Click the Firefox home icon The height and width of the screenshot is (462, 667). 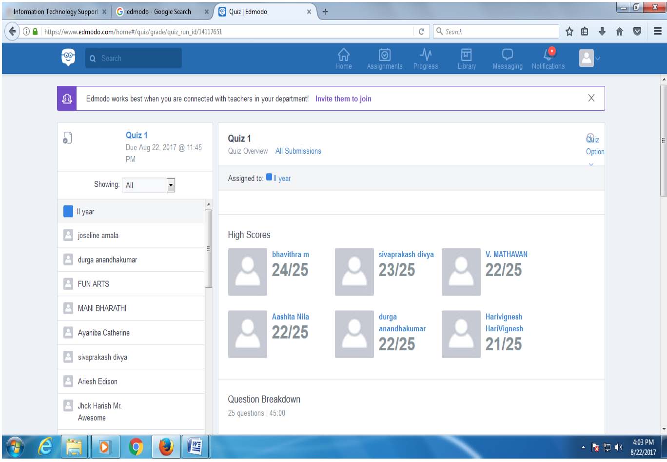pyautogui.click(x=620, y=32)
